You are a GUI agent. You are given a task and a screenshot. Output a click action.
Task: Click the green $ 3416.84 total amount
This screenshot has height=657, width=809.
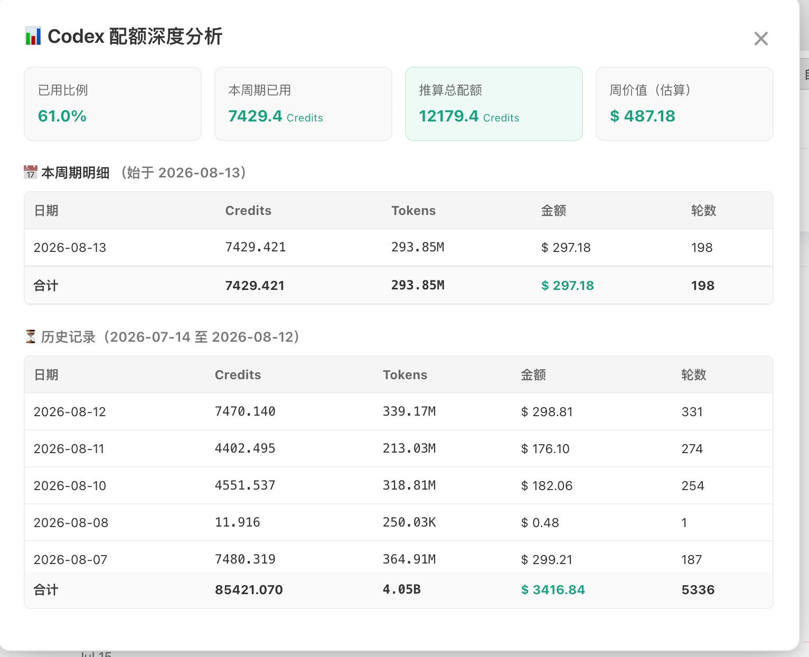553,590
